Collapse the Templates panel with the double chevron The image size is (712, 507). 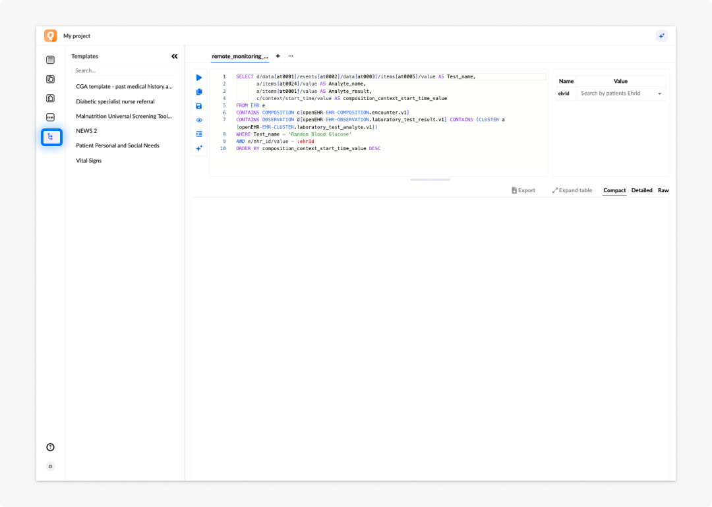174,56
